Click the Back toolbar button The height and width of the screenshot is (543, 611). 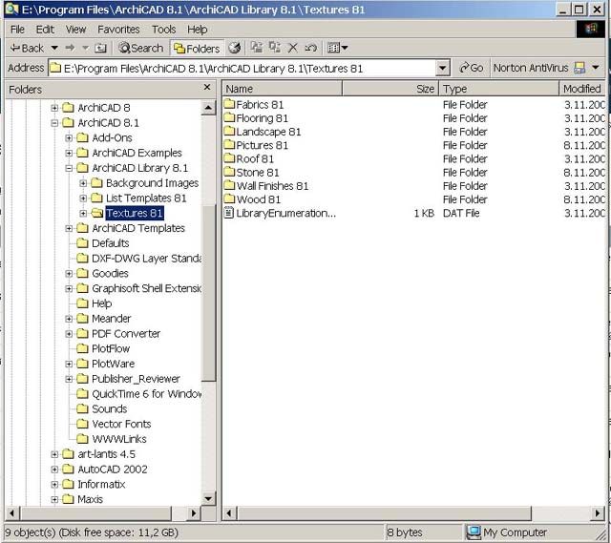coord(27,48)
